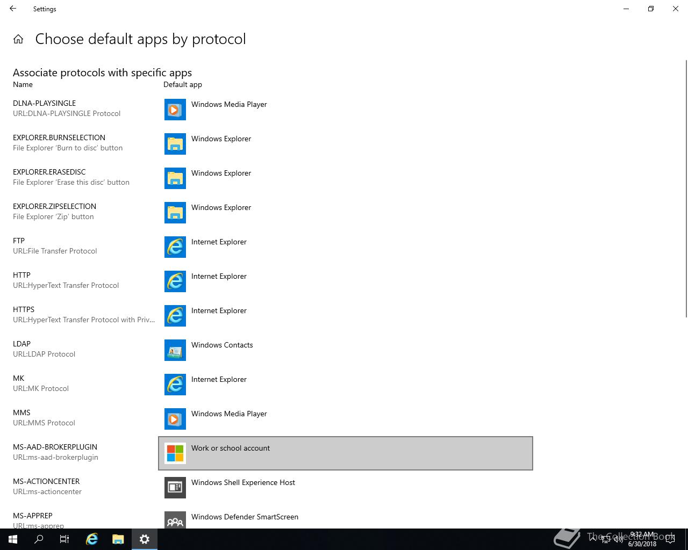Image resolution: width=688 pixels, height=550 pixels.
Task: Click the MK protocol name
Action: (x=19, y=378)
